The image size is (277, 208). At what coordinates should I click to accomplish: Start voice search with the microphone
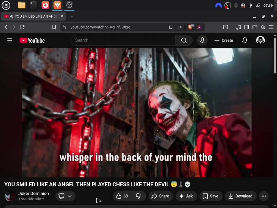coord(202,40)
